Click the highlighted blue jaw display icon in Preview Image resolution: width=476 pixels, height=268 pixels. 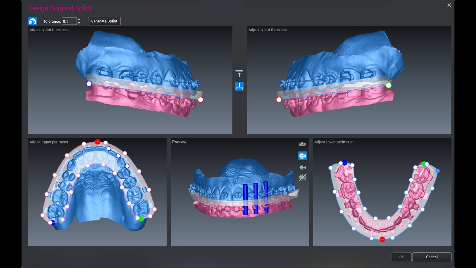click(303, 156)
